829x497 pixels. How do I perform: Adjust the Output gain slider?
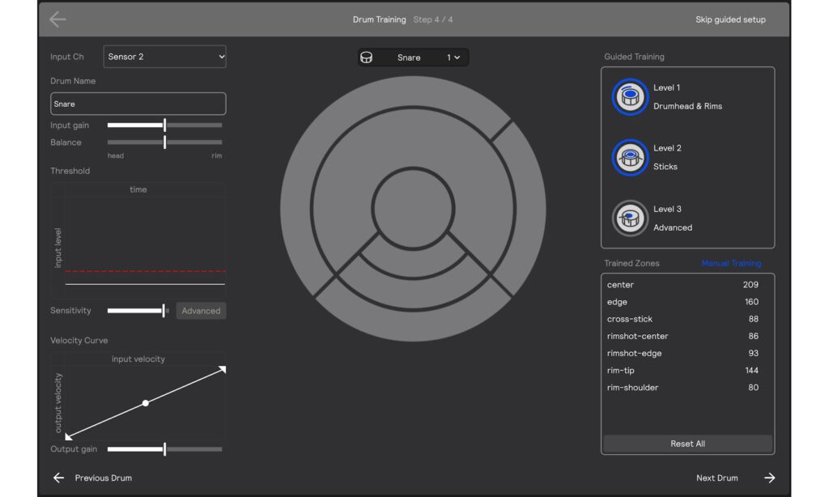164,449
